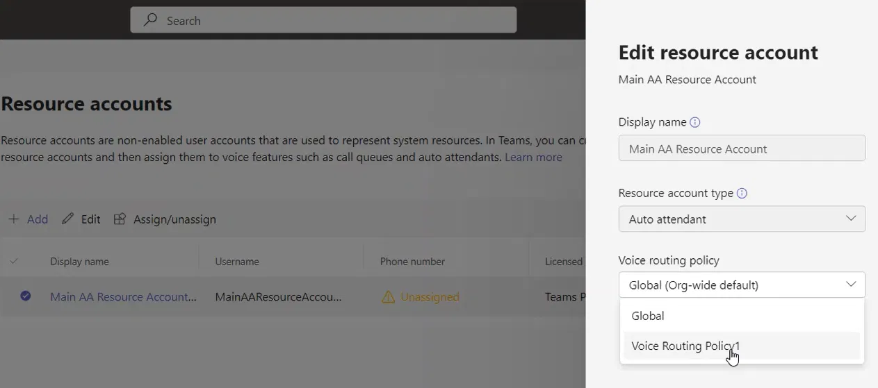Toggle the select-all checkmark in table header
The width and height of the screenshot is (878, 388).
(x=14, y=262)
